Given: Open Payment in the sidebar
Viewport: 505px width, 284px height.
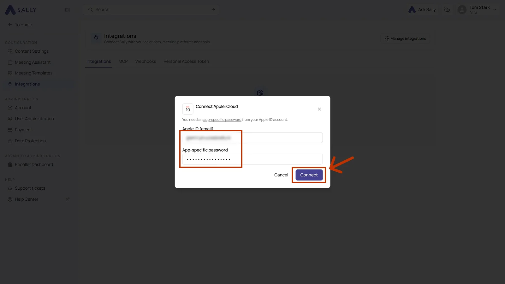Looking at the screenshot, I should tap(23, 130).
